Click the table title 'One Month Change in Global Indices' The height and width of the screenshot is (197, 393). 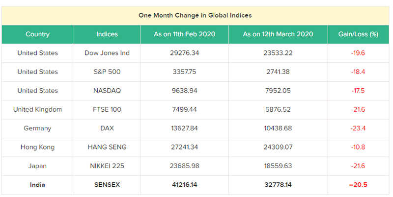(195, 16)
